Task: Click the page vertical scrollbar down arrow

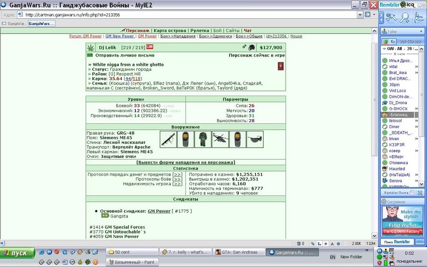Action: pos(375,236)
